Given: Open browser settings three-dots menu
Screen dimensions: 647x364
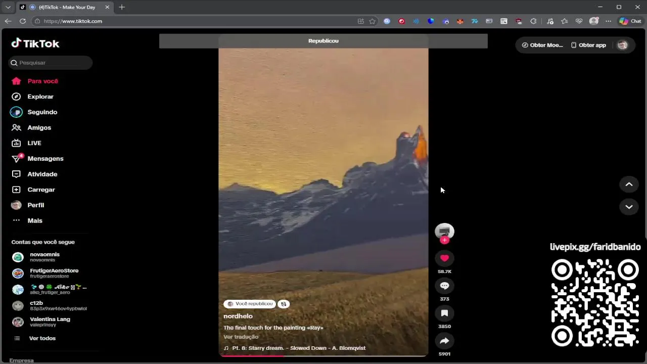Looking at the screenshot, I should click(x=609, y=21).
